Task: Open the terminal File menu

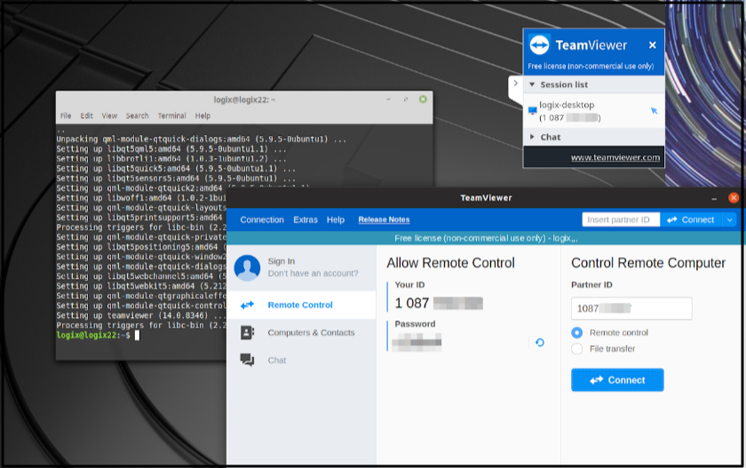Action: 66,115
